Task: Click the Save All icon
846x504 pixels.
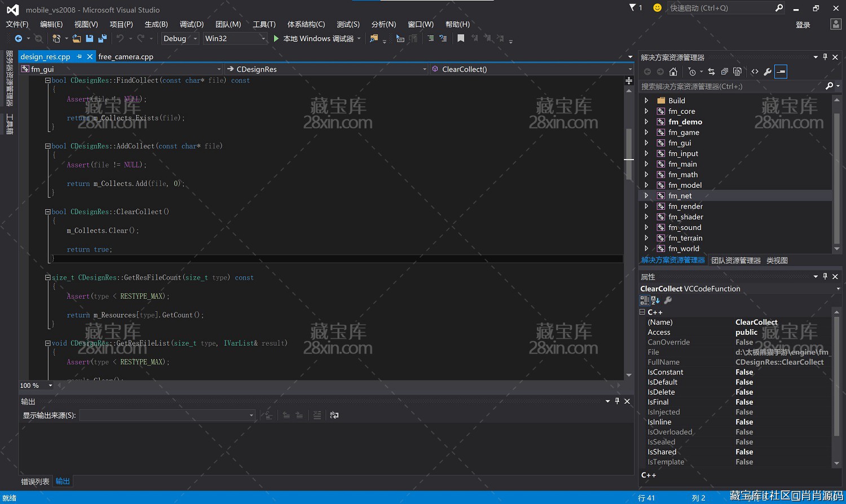Action: point(102,38)
